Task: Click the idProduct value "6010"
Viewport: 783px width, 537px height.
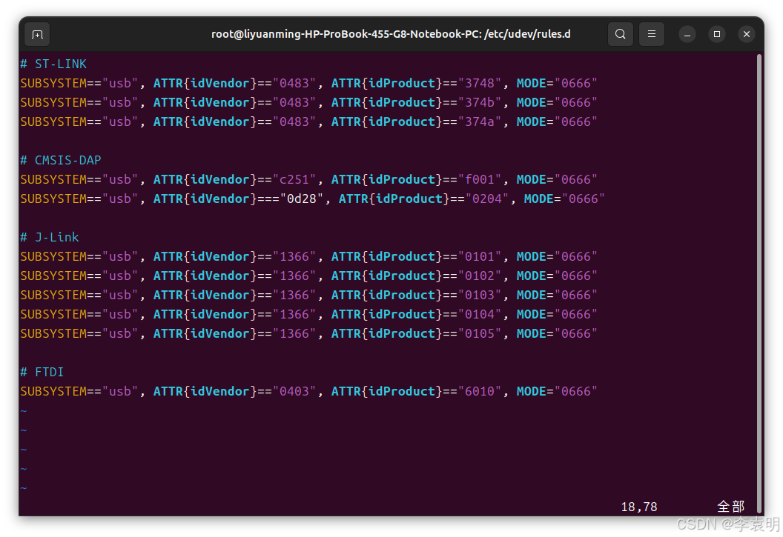Action: pyautogui.click(x=480, y=391)
